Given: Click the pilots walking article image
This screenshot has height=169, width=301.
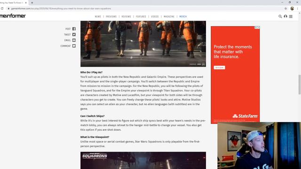Looking at the screenshot, I should click(143, 44).
